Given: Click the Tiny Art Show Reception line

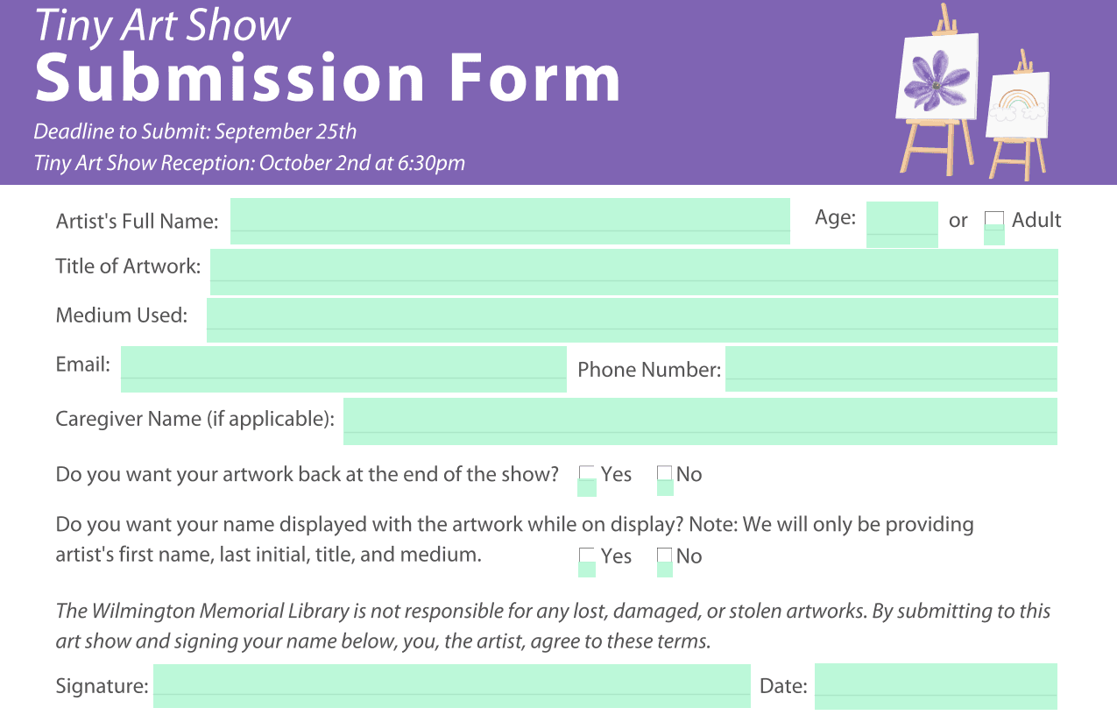Looking at the screenshot, I should point(250,163).
